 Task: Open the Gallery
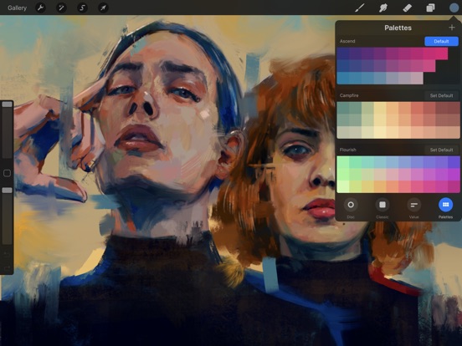[x=17, y=8]
